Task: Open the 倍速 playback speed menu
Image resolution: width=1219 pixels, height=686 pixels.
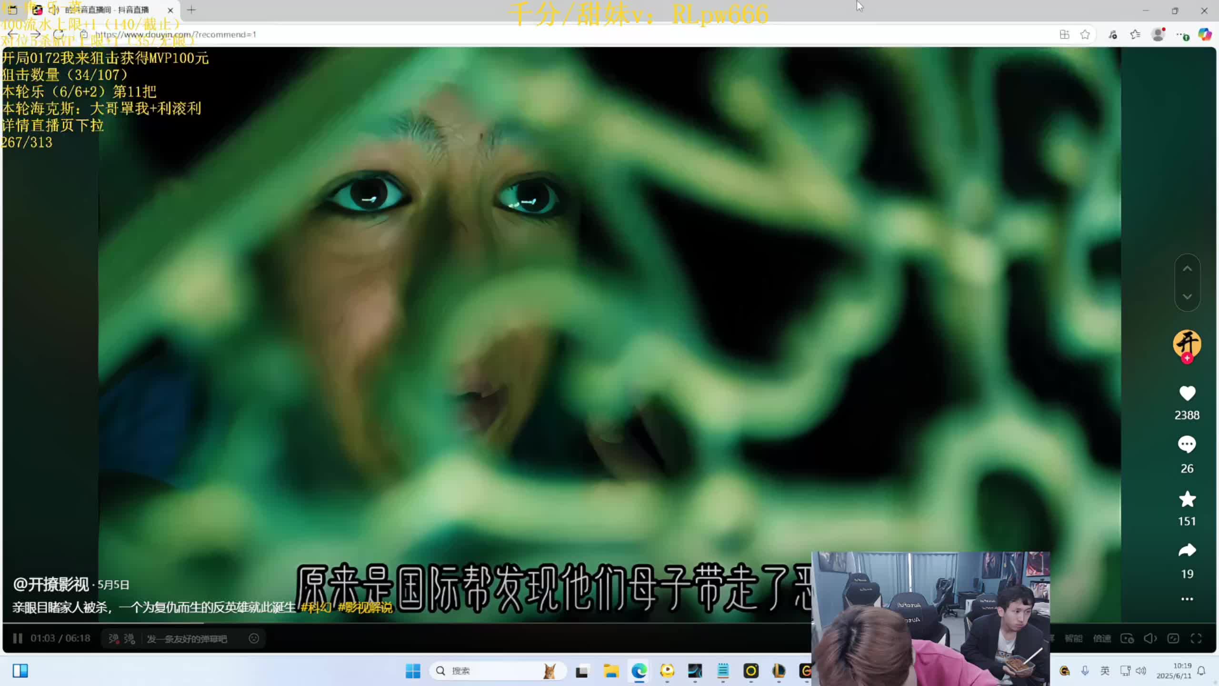Action: point(1102,638)
